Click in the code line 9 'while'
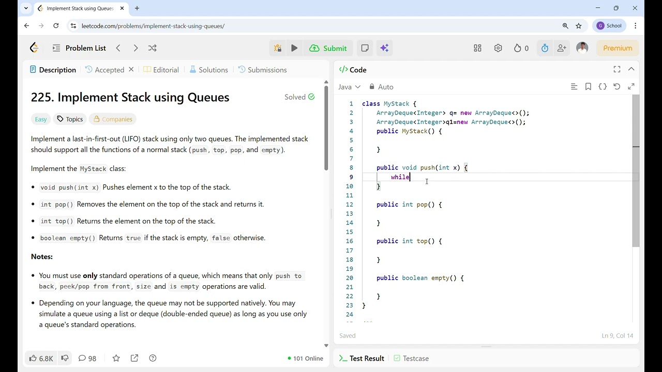Screen dimensions: 662x372 400,177
